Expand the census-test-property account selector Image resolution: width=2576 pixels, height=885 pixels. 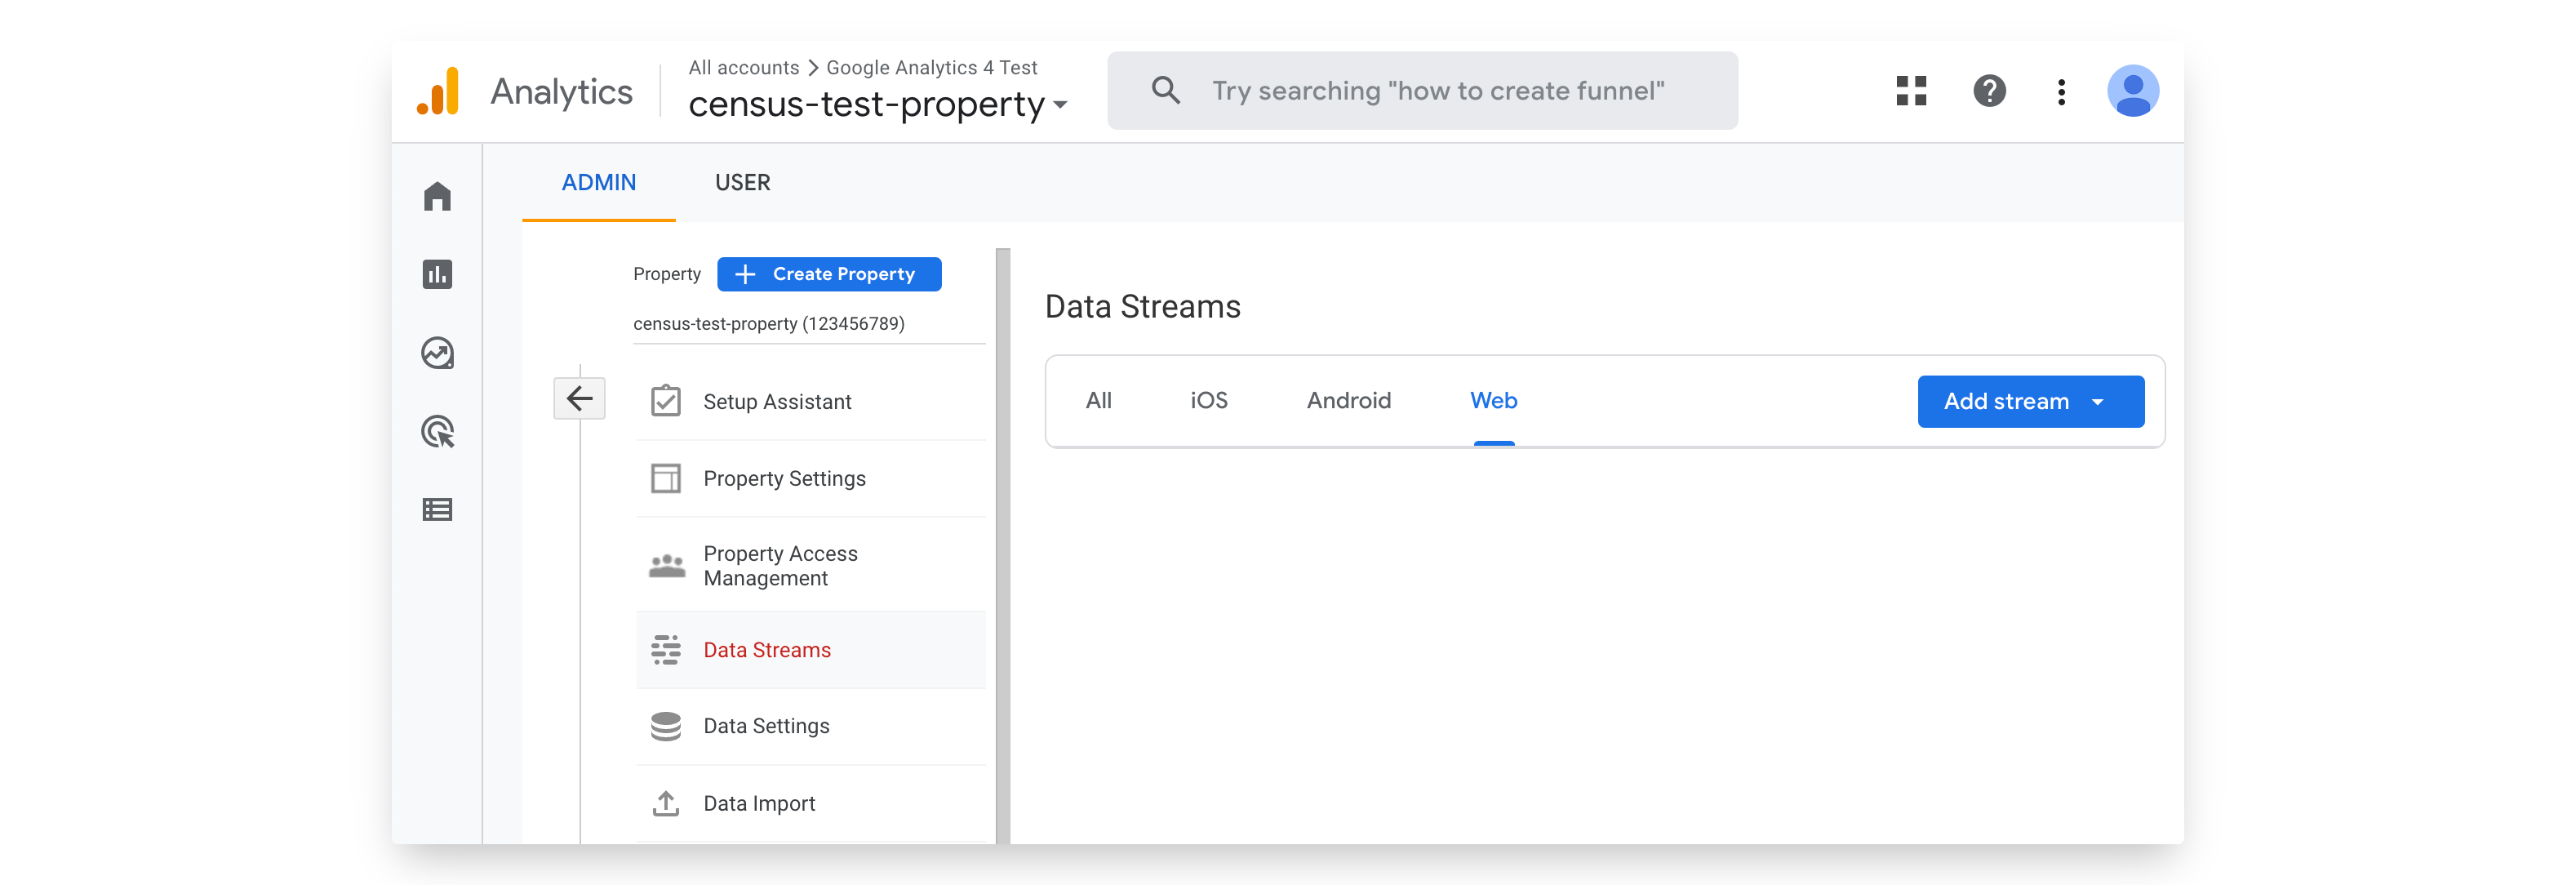click(x=877, y=104)
